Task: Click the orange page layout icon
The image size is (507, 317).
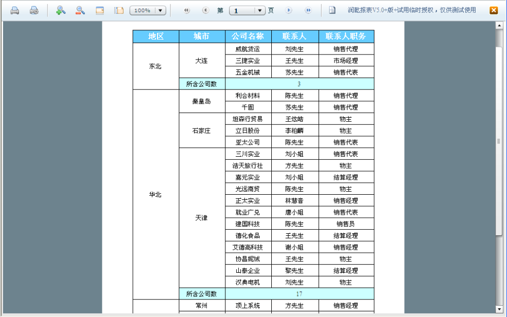Action: tap(100, 10)
